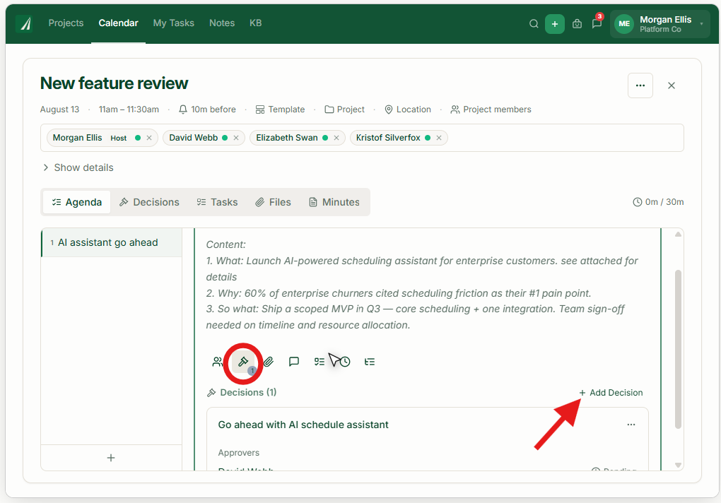Click the agenda content vertical scrollbar
The height and width of the screenshot is (503, 721).
click(x=678, y=349)
